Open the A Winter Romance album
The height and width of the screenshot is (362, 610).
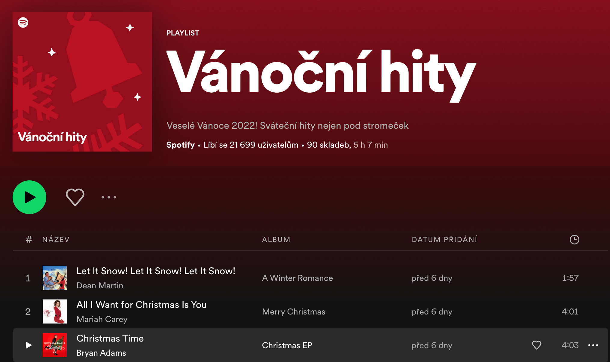point(297,278)
